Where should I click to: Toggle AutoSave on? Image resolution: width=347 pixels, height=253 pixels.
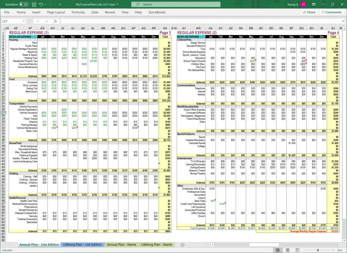23,4
